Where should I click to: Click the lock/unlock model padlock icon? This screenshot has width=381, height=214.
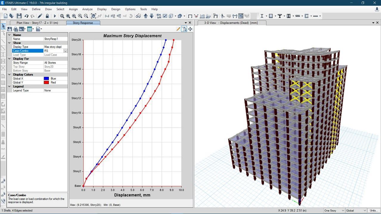pyautogui.click(x=47, y=16)
